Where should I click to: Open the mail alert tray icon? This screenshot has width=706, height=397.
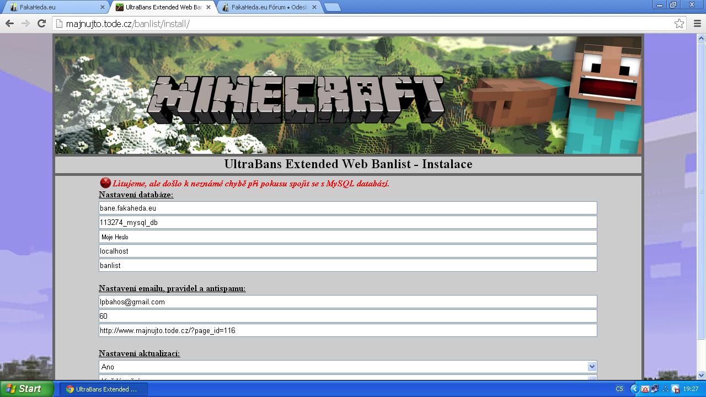point(644,389)
